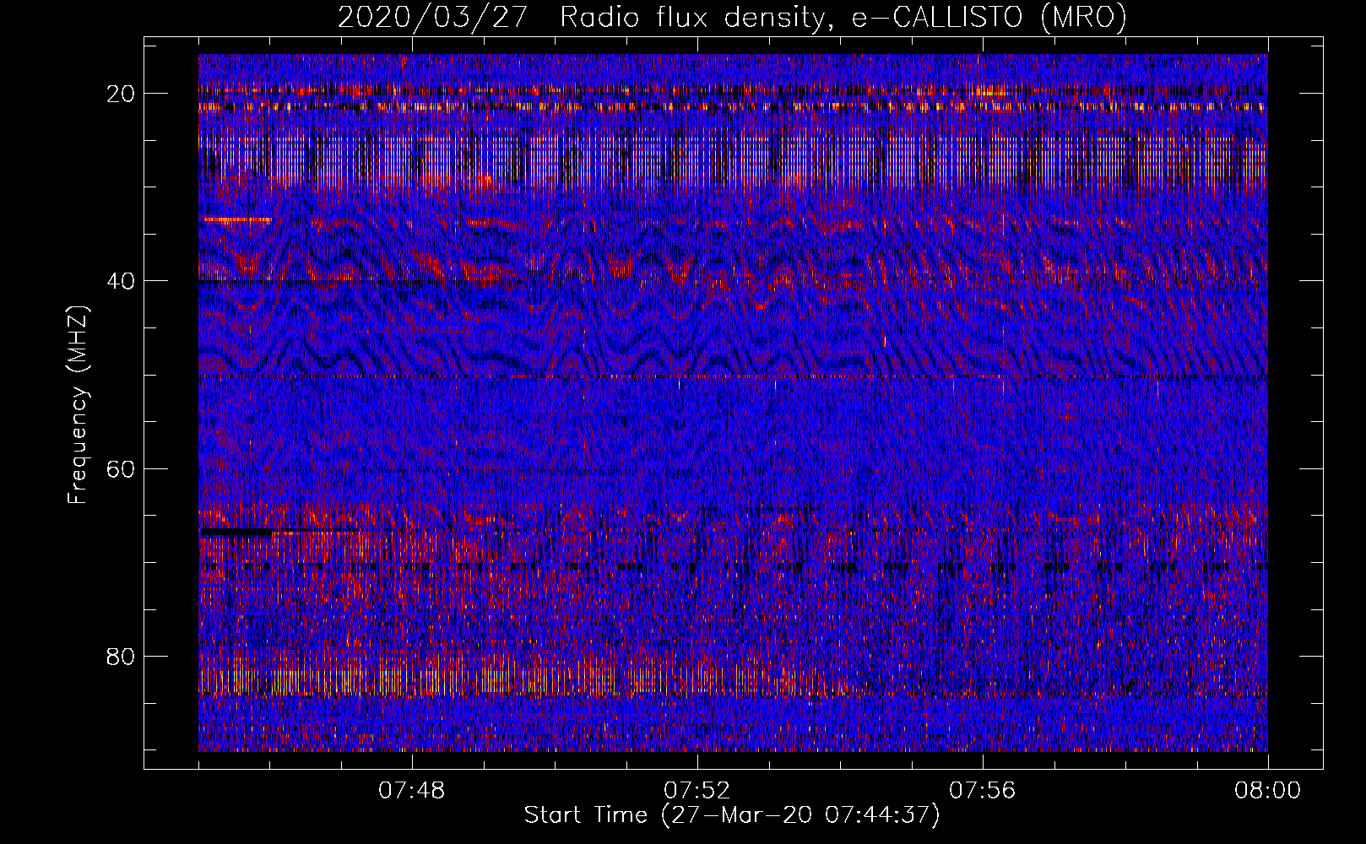1366x844 pixels.
Task: Click the 07:48 time tick label
Action: click(x=412, y=791)
